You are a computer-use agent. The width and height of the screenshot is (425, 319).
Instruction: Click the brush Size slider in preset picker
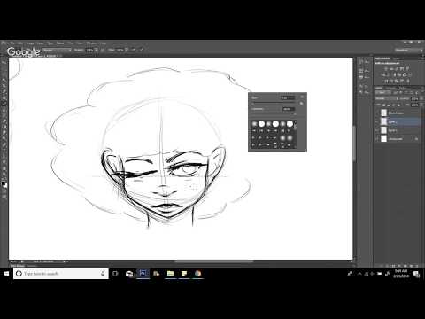point(274,103)
